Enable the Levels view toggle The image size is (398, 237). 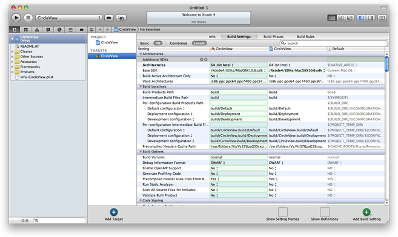pos(199,44)
